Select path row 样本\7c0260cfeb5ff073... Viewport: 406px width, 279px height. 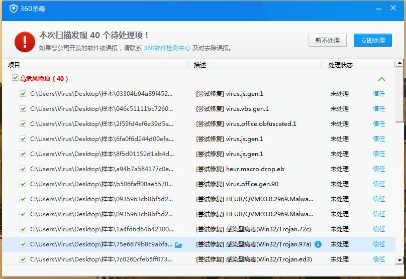click(x=101, y=259)
